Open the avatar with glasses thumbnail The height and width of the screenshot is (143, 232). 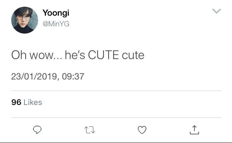pos(25,20)
